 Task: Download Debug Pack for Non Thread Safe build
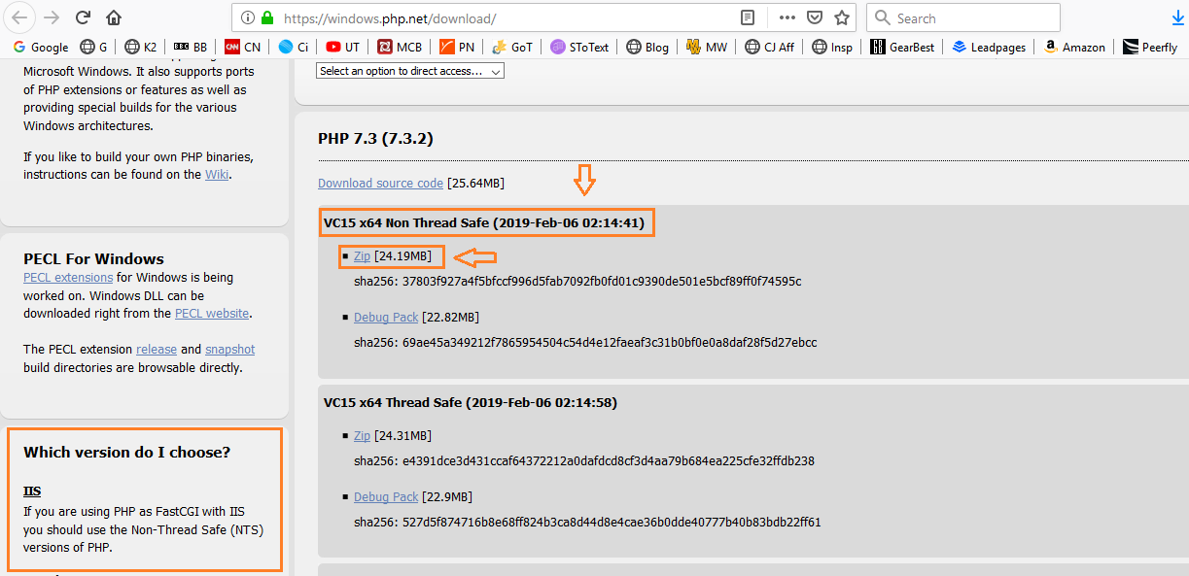pos(386,318)
